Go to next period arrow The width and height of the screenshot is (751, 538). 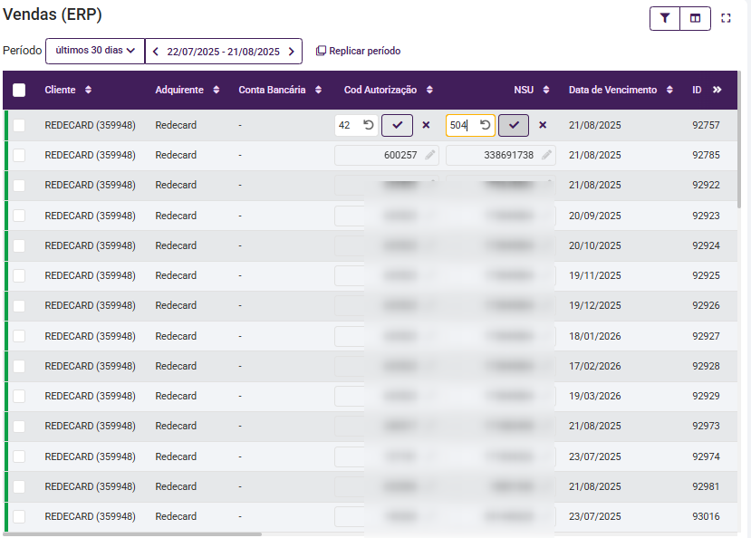291,52
